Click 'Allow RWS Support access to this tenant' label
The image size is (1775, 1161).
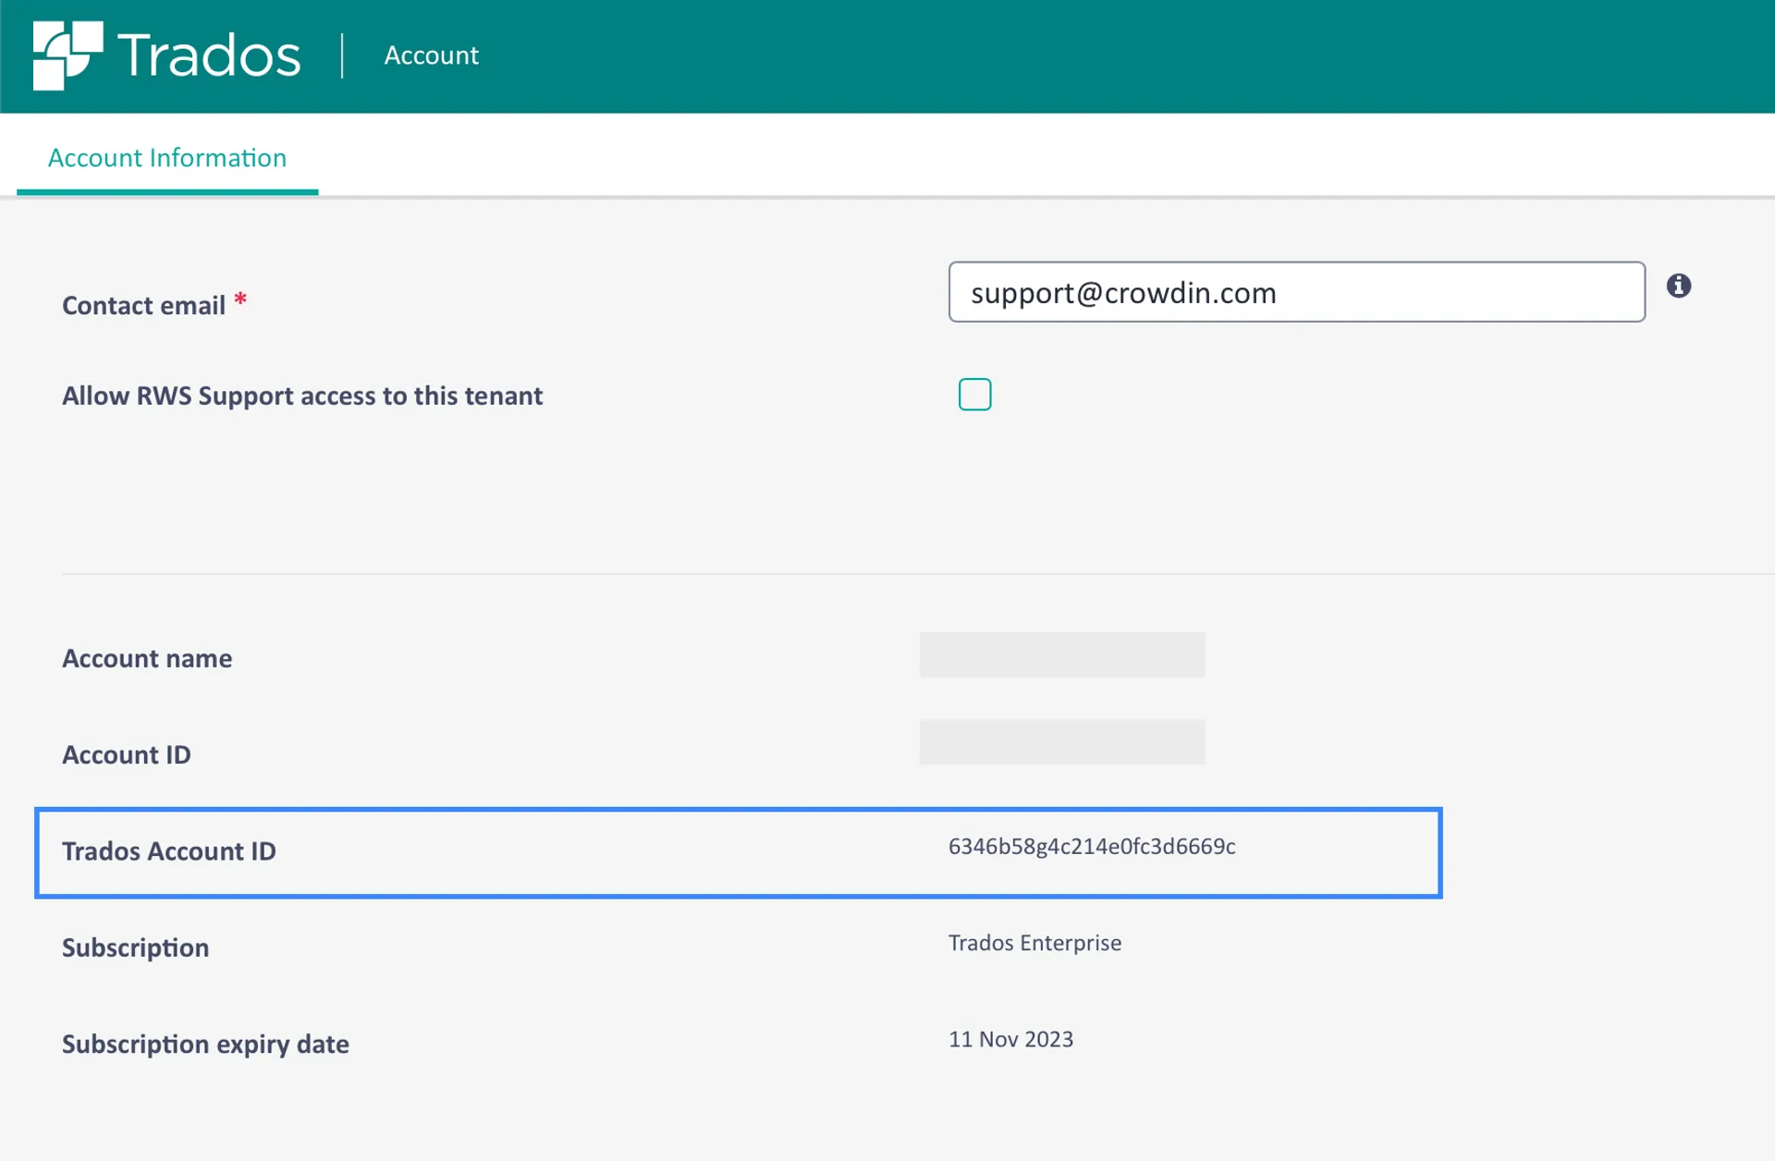coord(302,397)
